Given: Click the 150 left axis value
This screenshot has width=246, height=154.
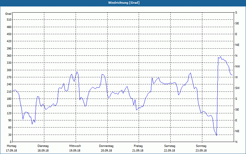Looking at the screenshot, I should coord(9,106).
